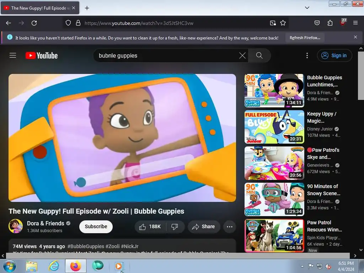The height and width of the screenshot is (273, 364).
Task: Open the Bluey Keepy Uppy thumbnail
Action: pyautogui.click(x=274, y=127)
